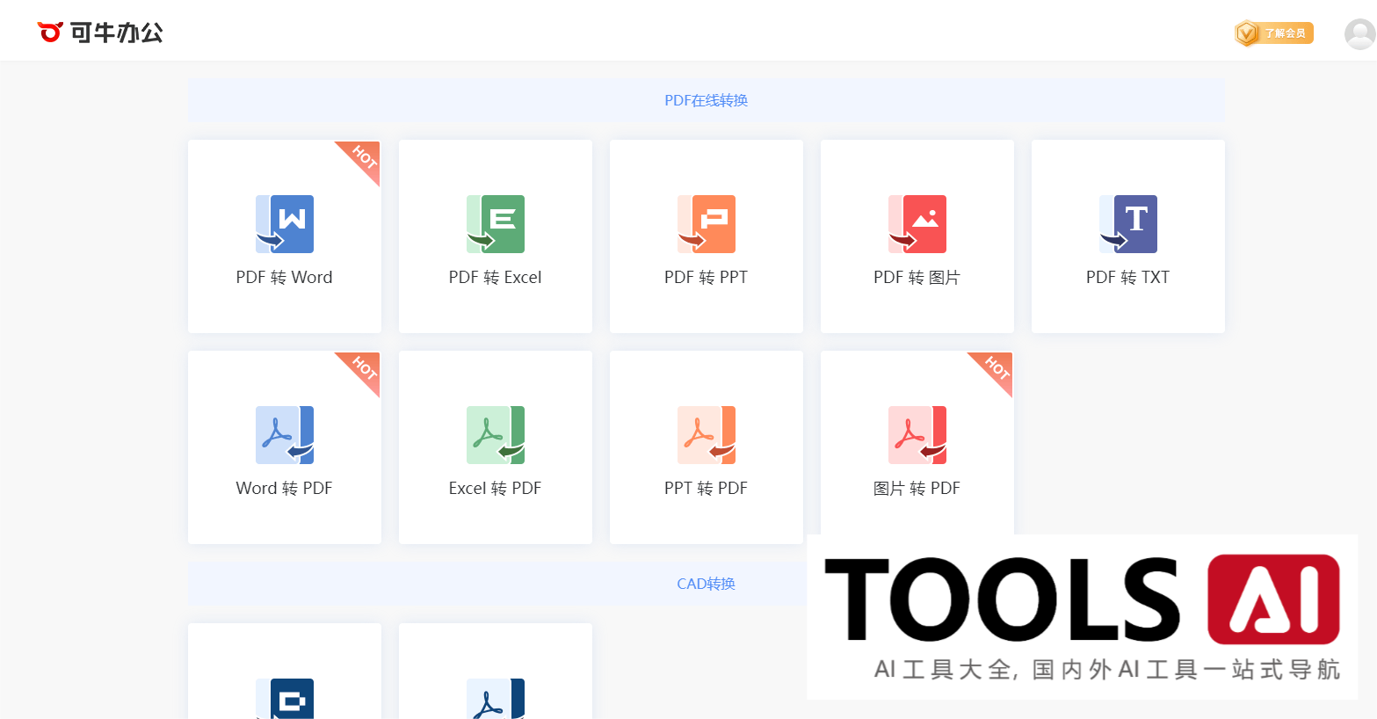Open the user avatar profile
Screen dimensions: 1377x719
[1359, 34]
